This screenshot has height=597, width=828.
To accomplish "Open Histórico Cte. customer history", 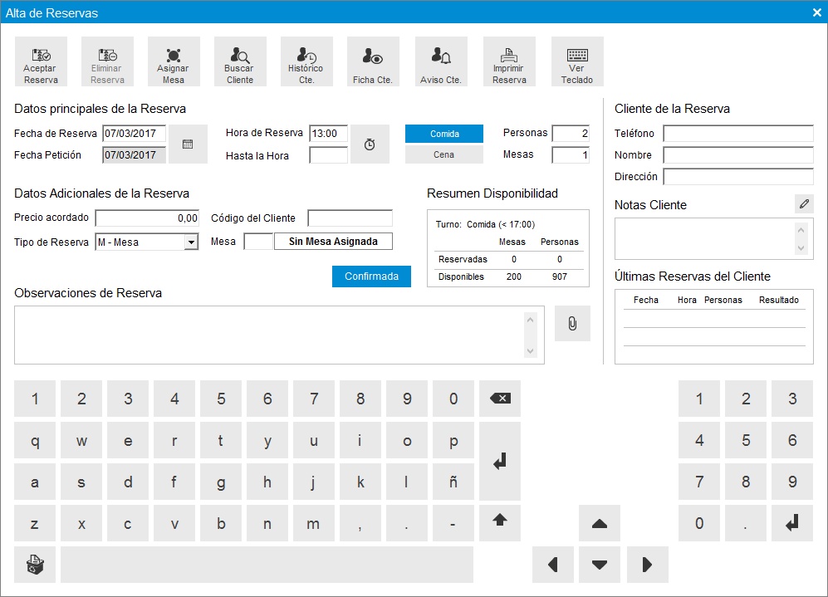I will pos(306,62).
